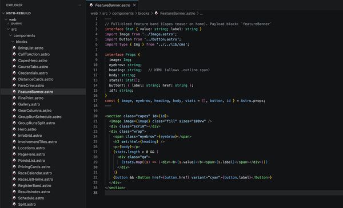Click the Astro icon beside Locations.astro
Screen dimensions: 343x208
point(14,148)
